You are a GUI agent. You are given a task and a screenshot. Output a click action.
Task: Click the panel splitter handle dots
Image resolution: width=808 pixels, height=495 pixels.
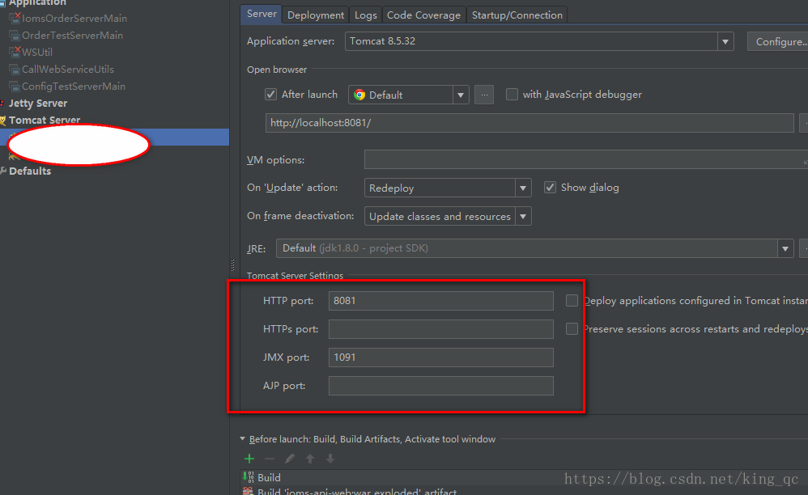(x=232, y=265)
